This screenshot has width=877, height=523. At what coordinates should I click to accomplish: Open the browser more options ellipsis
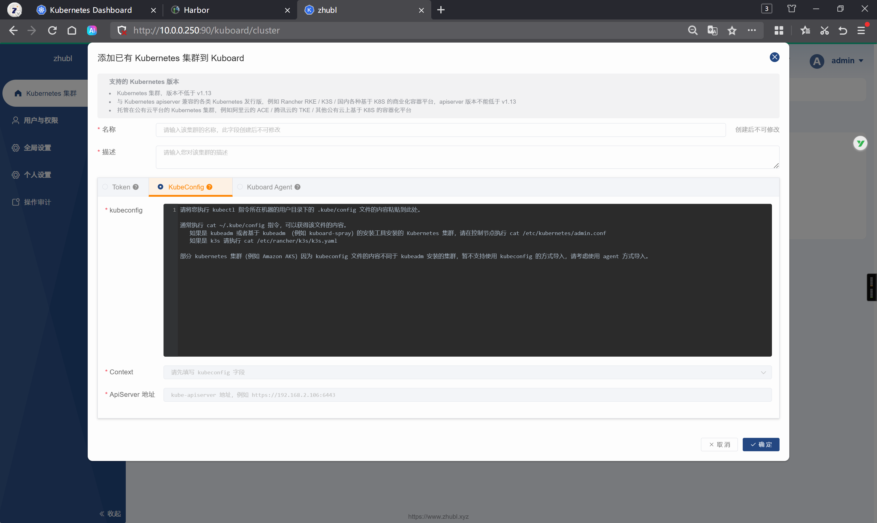751,31
